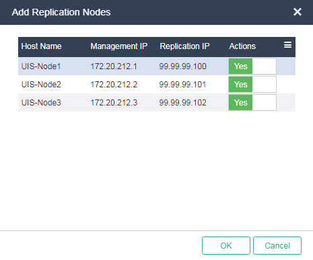Screen dimensions: 313x260
Task: Click management IP 172.20.212.2
Action: coord(114,85)
